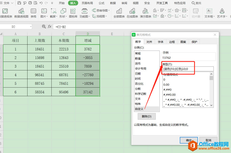Viewport: 231px width, 153px height.
Task: Insert a picture with 图片 icon
Action: 44,13
